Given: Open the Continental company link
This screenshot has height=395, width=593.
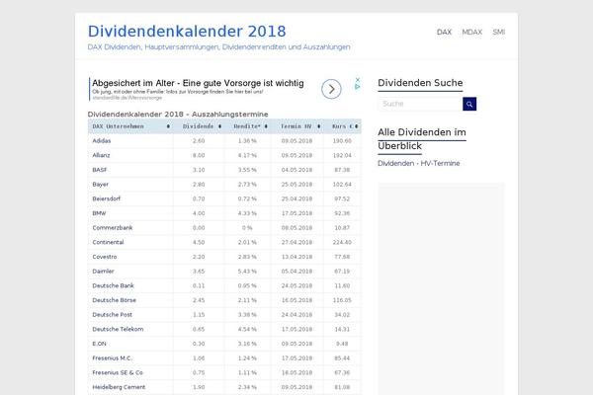Looking at the screenshot, I should click(x=108, y=242).
